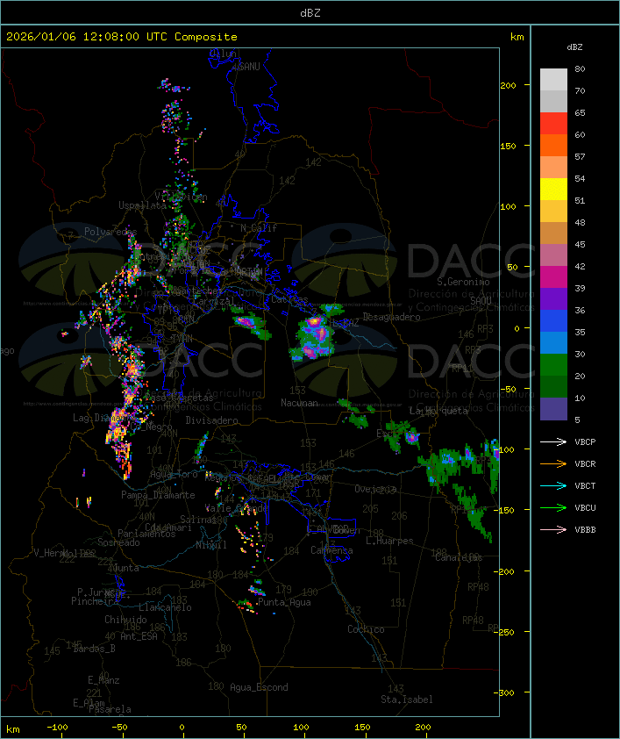The image size is (620, 739).
Task: Click the orange VBCR arrow icon
Action: pyautogui.click(x=553, y=463)
